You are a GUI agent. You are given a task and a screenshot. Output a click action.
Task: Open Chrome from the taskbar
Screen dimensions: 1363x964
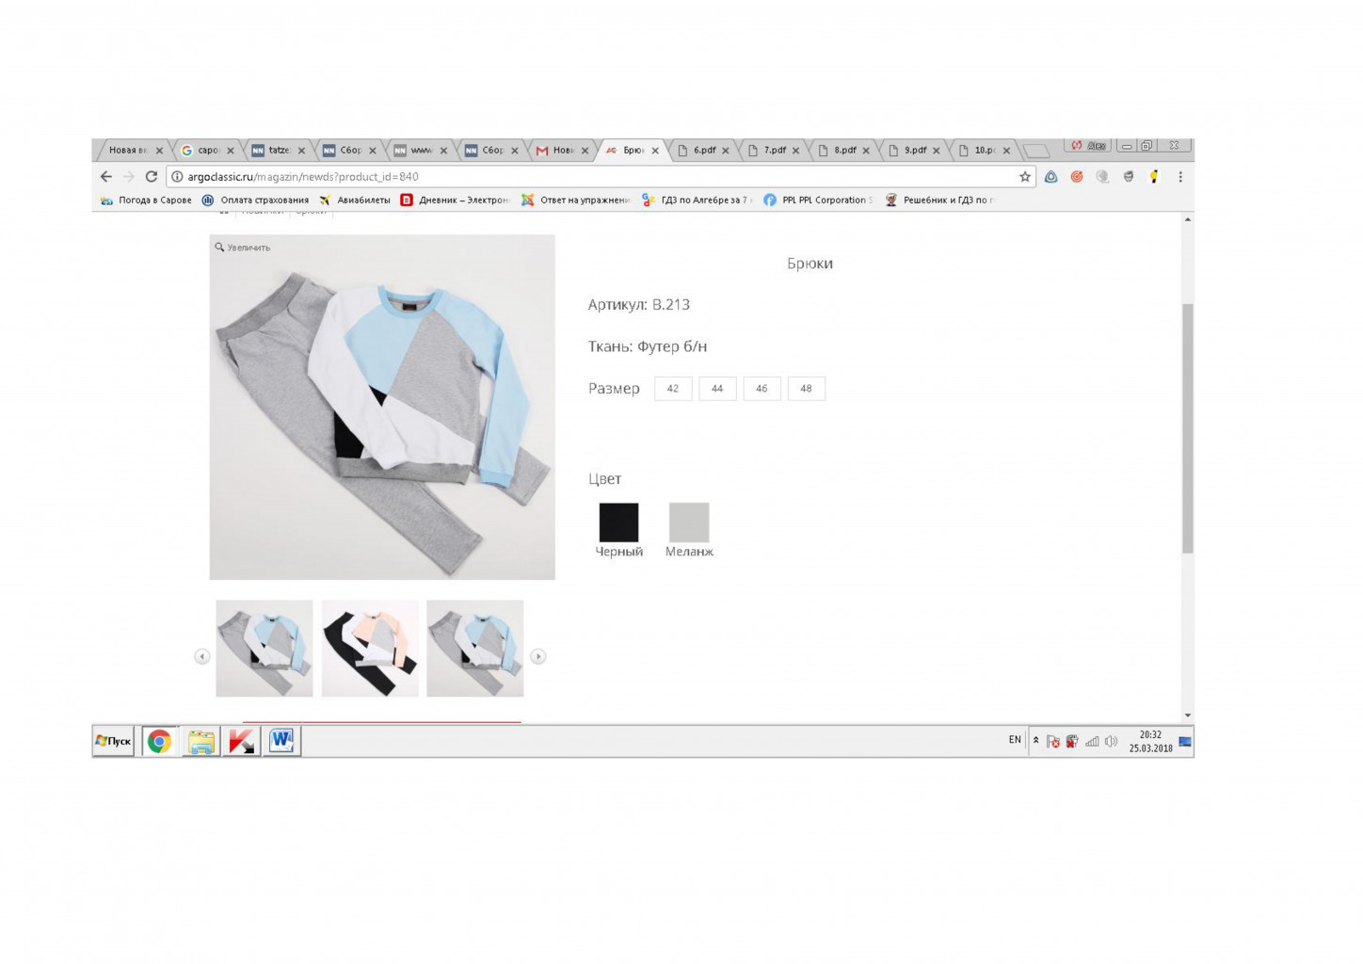(x=159, y=741)
